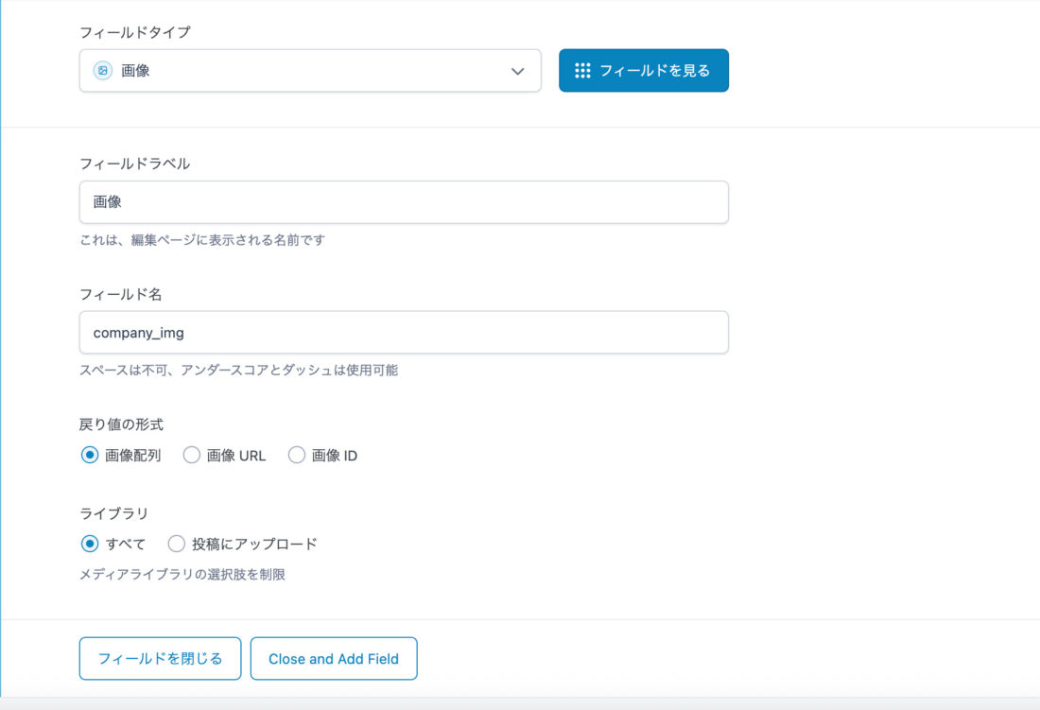The image size is (1040, 710).
Task: Choose 画像 URL as return value format
Action: [x=192, y=455]
